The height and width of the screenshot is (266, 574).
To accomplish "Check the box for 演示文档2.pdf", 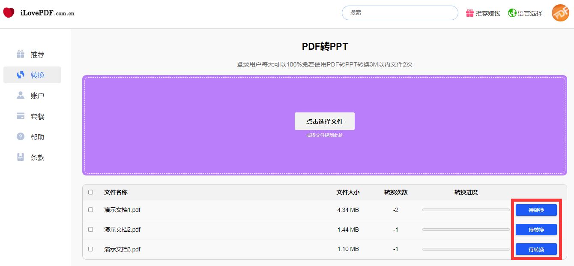I will [x=90, y=230].
